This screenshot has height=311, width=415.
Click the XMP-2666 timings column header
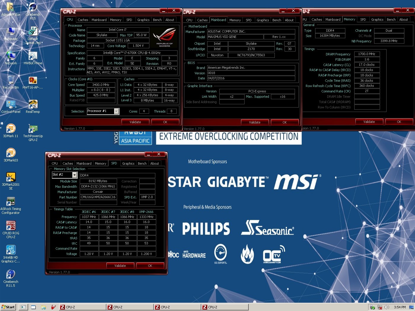[x=146, y=212]
